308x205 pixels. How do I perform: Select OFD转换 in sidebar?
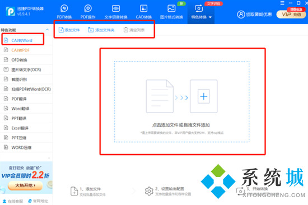(x=26, y=60)
